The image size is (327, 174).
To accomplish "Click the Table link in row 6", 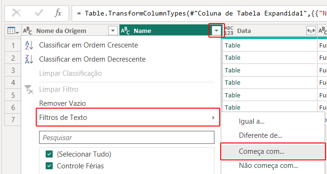I will click(x=232, y=107).
